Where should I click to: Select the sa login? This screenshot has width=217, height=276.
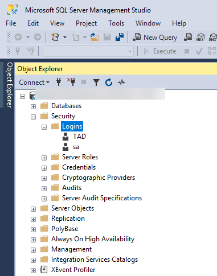[x=76, y=147]
